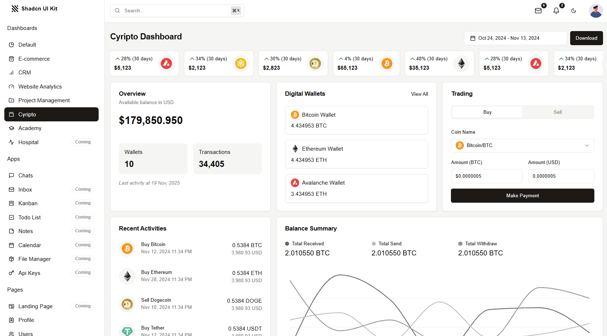Click View All in Digital Wallets
Screen dimensions: 607x336
(419, 94)
